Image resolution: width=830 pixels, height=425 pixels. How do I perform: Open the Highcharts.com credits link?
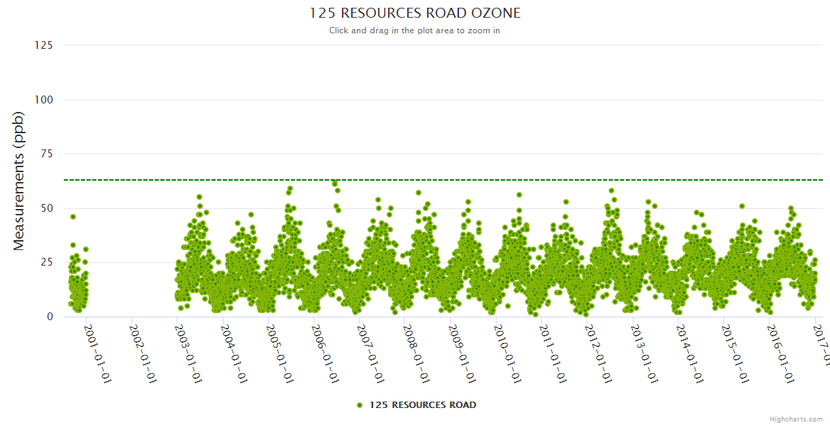(x=796, y=419)
